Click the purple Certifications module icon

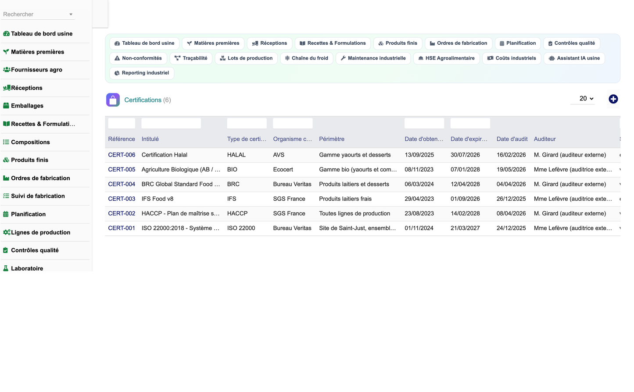tap(113, 100)
